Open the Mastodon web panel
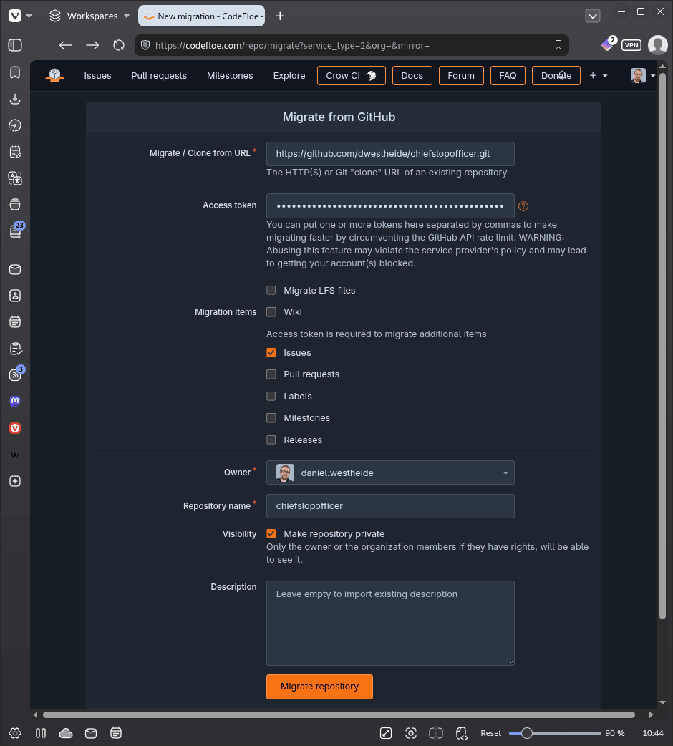This screenshot has height=746, width=673. (15, 402)
